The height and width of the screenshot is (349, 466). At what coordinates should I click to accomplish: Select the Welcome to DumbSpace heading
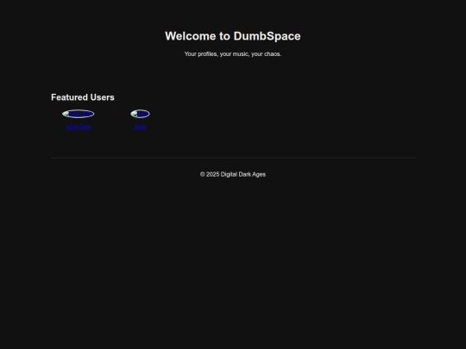[x=233, y=36]
